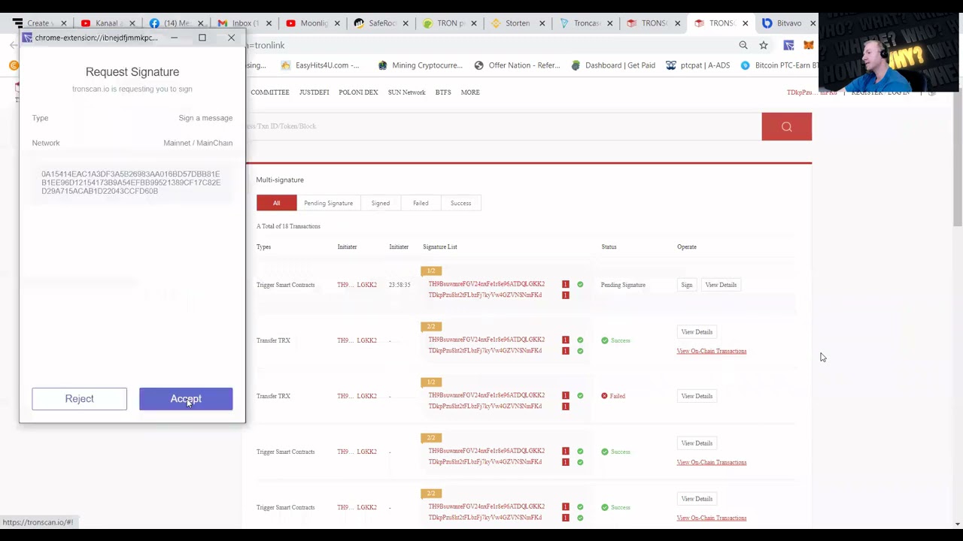The height and width of the screenshot is (541, 963).
Task: Open SUN Network menu
Action: (x=406, y=92)
